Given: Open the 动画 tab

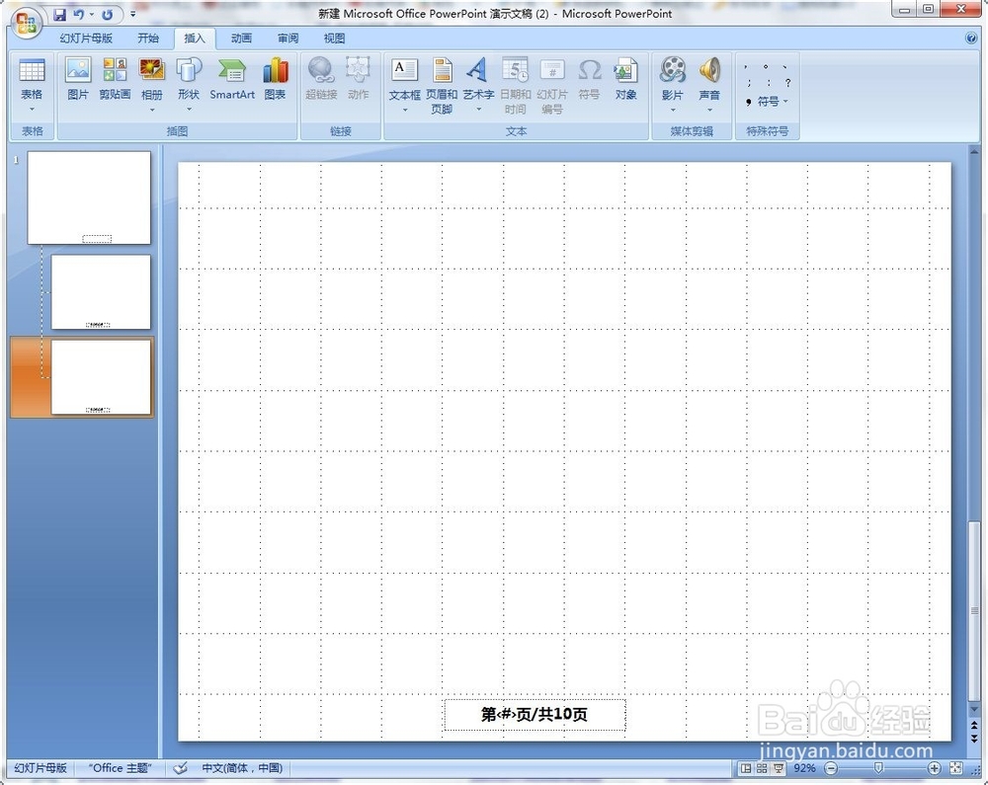Looking at the screenshot, I should pos(241,39).
